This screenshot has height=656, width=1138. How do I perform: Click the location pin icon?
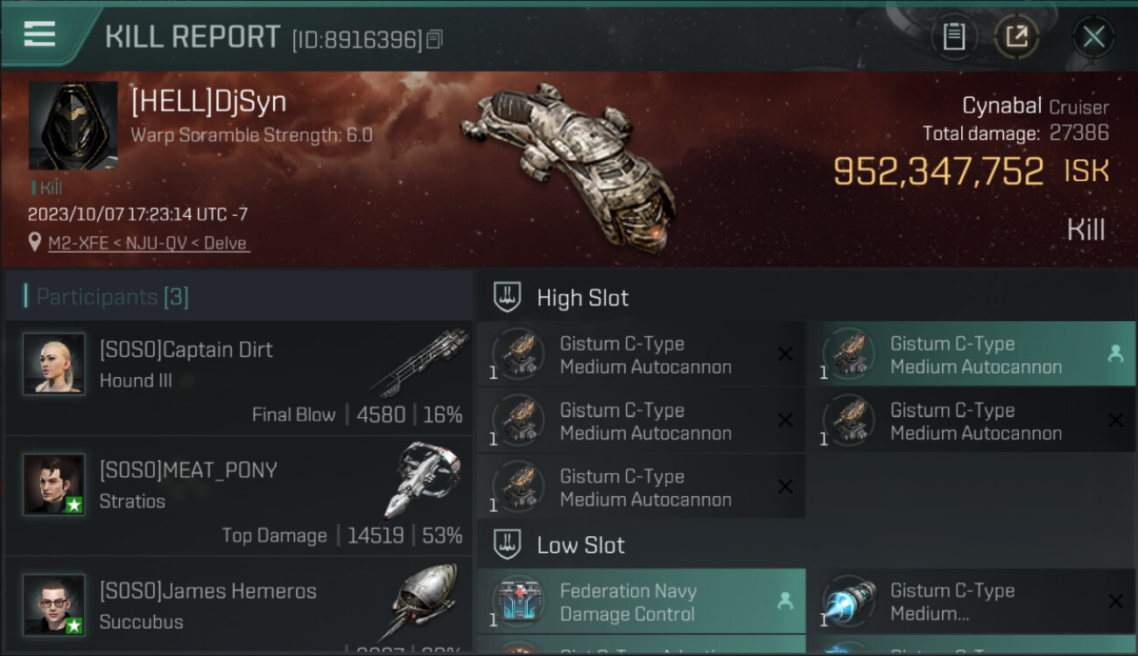coord(35,242)
